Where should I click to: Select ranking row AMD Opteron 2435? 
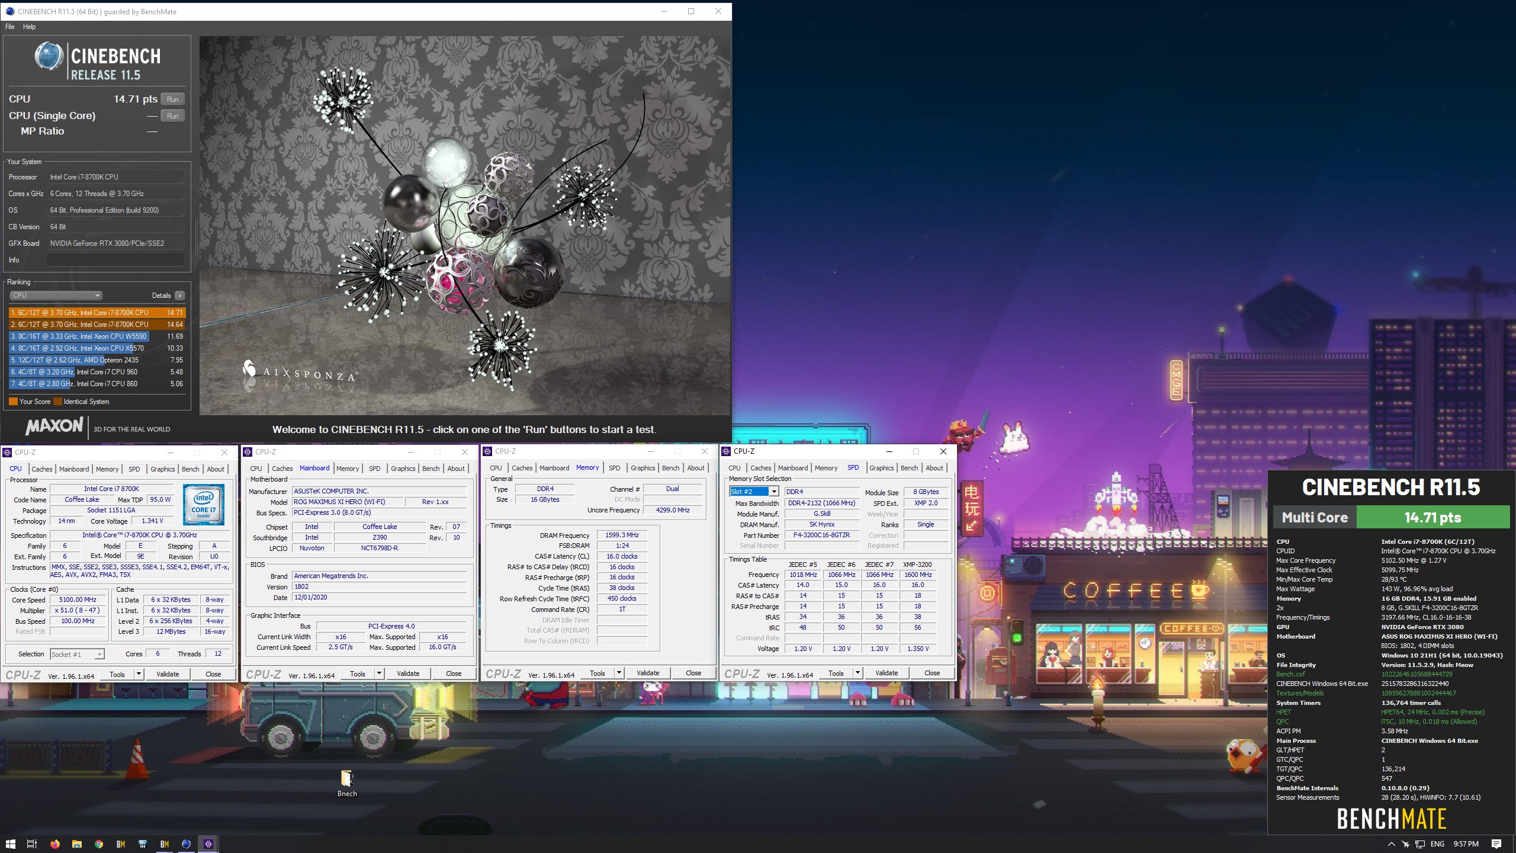pyautogui.click(x=97, y=360)
